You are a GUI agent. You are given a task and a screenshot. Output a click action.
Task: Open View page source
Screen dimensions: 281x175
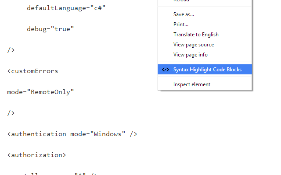click(194, 45)
